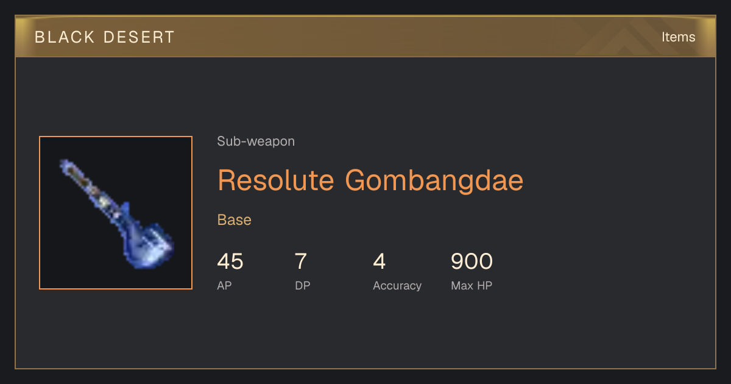Click the DP value 7
731x384 pixels.
click(301, 261)
